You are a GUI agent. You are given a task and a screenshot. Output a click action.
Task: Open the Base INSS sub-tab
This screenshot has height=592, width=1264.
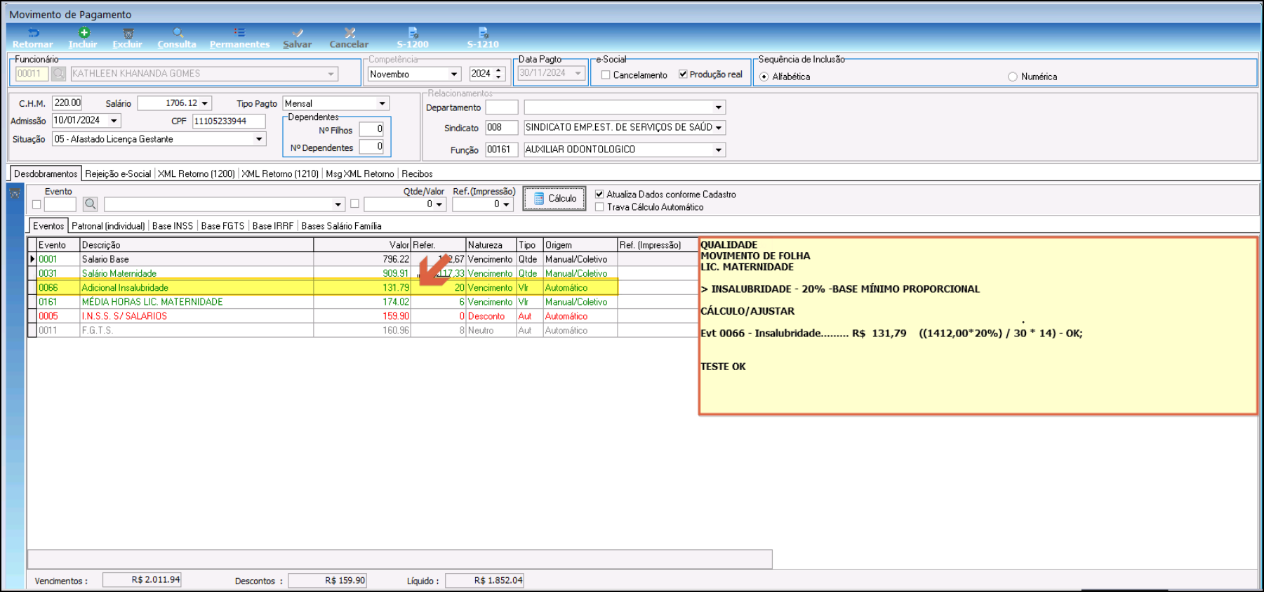(173, 226)
